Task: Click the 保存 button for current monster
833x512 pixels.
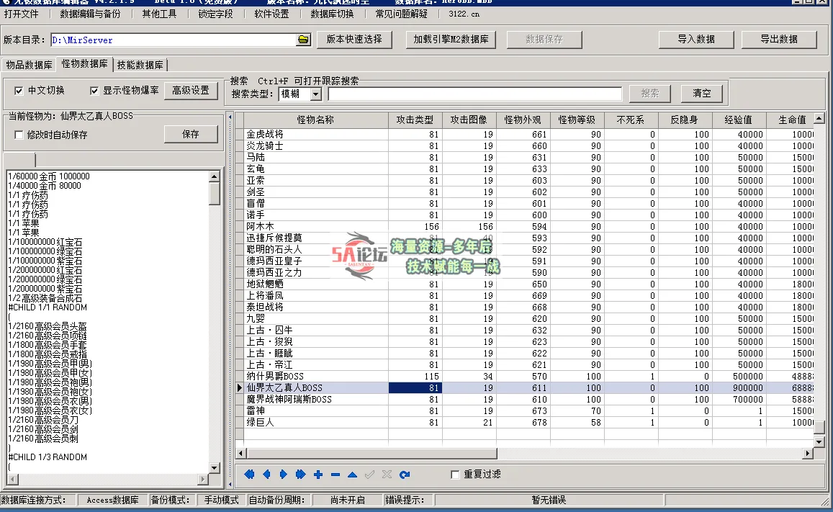Action: [x=191, y=135]
